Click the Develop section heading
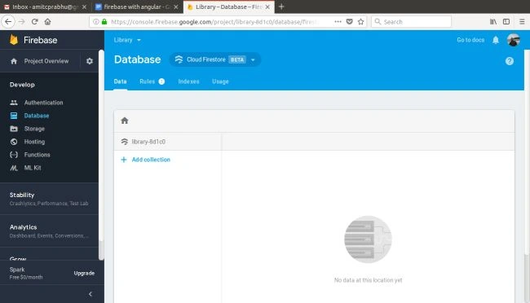This screenshot has height=303, width=530. pyautogui.click(x=22, y=85)
